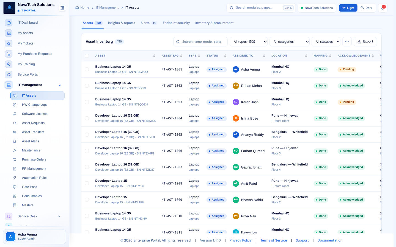The height and width of the screenshot is (247, 396).
Task: Select checkbox for asset NT-AST-1004
Action: [87, 118]
